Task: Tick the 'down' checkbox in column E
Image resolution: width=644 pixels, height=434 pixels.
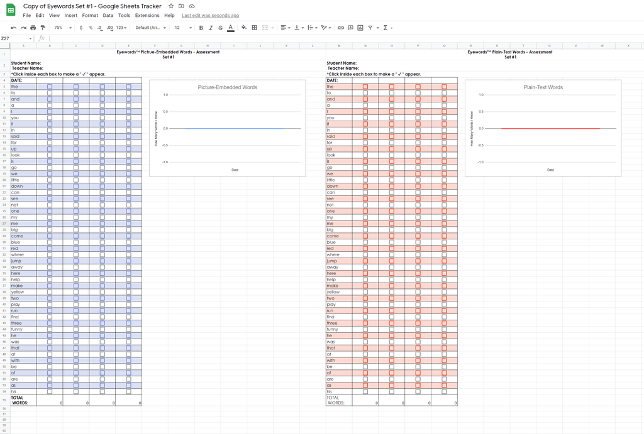Action: click(x=128, y=187)
